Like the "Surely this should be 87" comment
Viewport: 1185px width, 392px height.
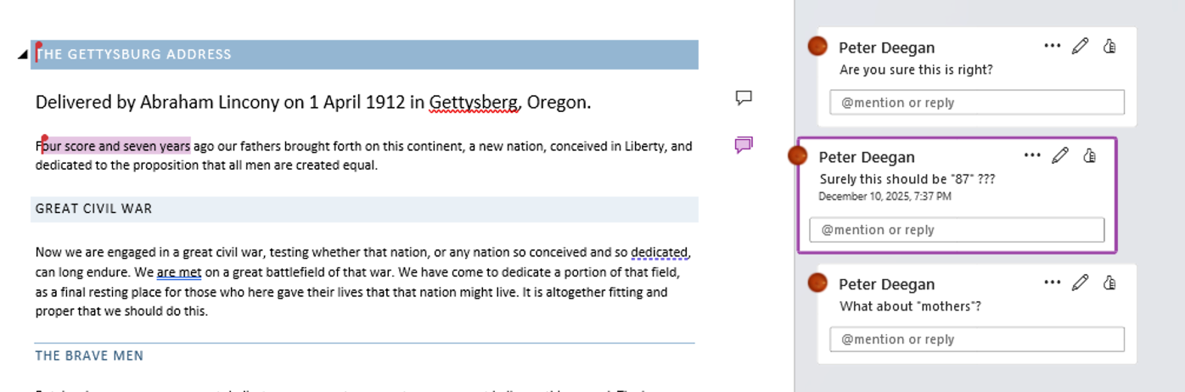[x=1090, y=156]
